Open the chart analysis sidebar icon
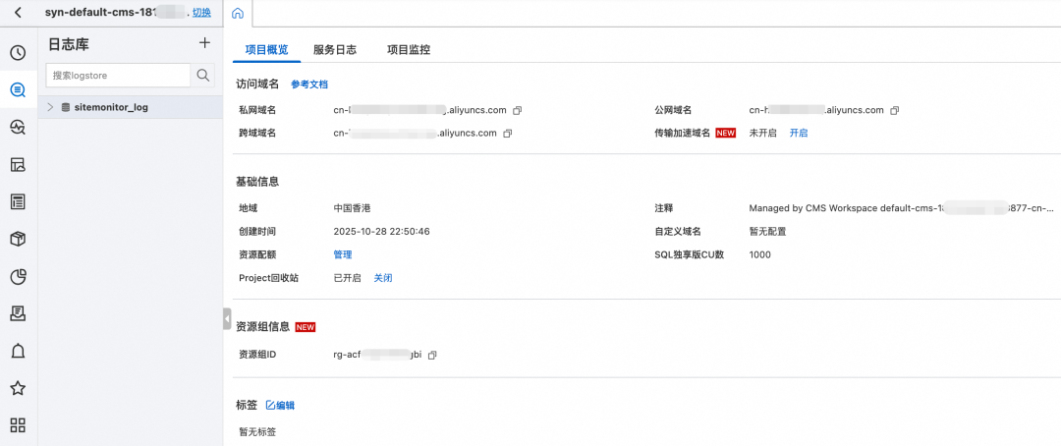This screenshot has height=446, width=1061. (19, 127)
